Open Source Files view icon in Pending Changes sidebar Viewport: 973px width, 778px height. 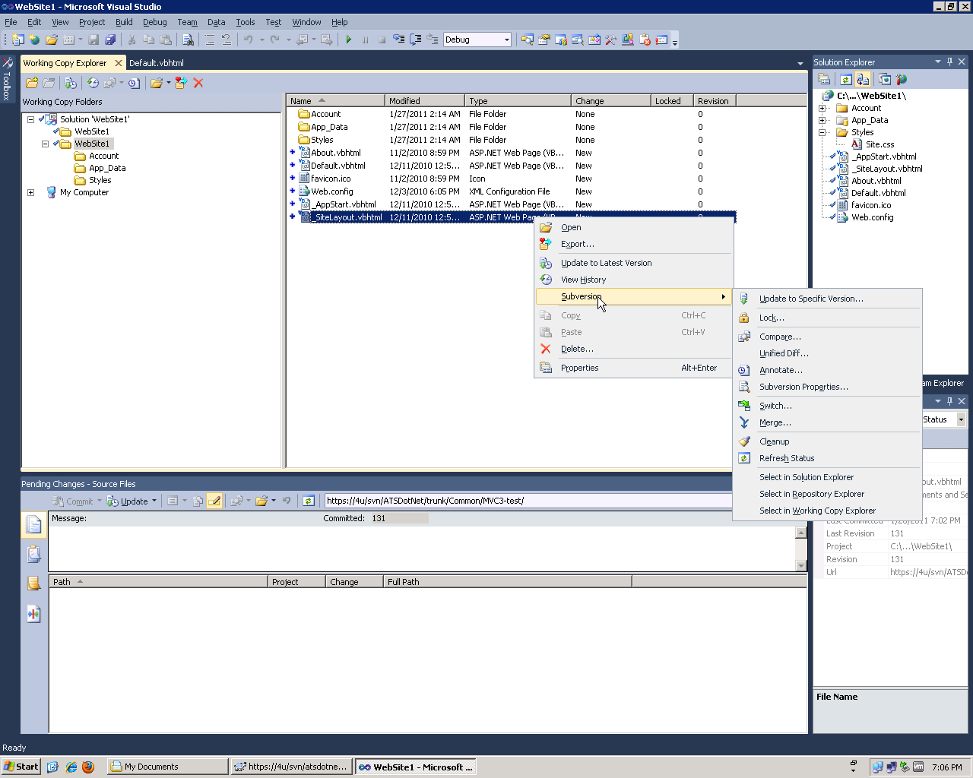[x=33, y=524]
